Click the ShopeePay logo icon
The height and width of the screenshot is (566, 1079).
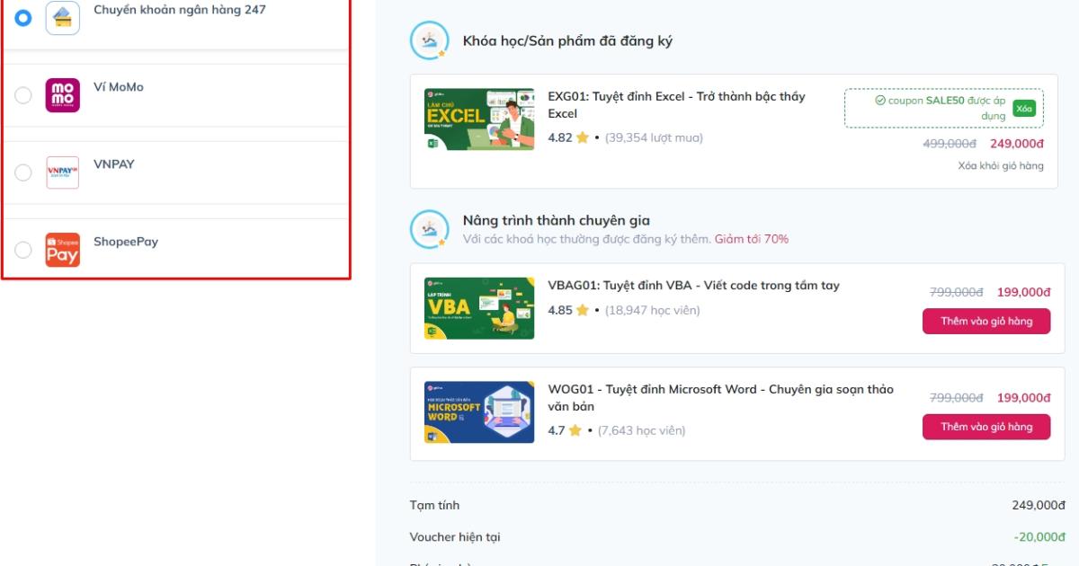coord(63,250)
